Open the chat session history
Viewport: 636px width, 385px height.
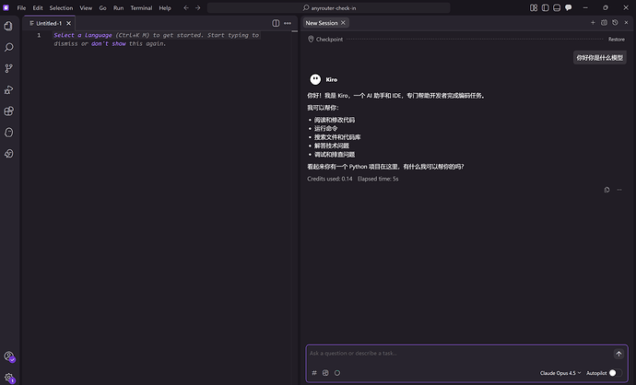615,23
